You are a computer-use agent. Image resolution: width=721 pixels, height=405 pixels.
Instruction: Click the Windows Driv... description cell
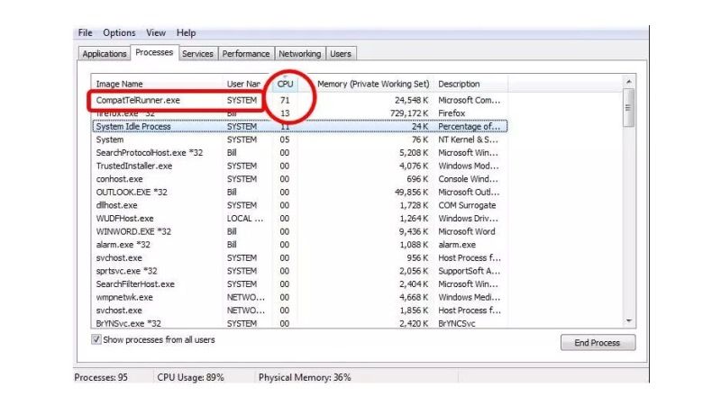click(468, 219)
